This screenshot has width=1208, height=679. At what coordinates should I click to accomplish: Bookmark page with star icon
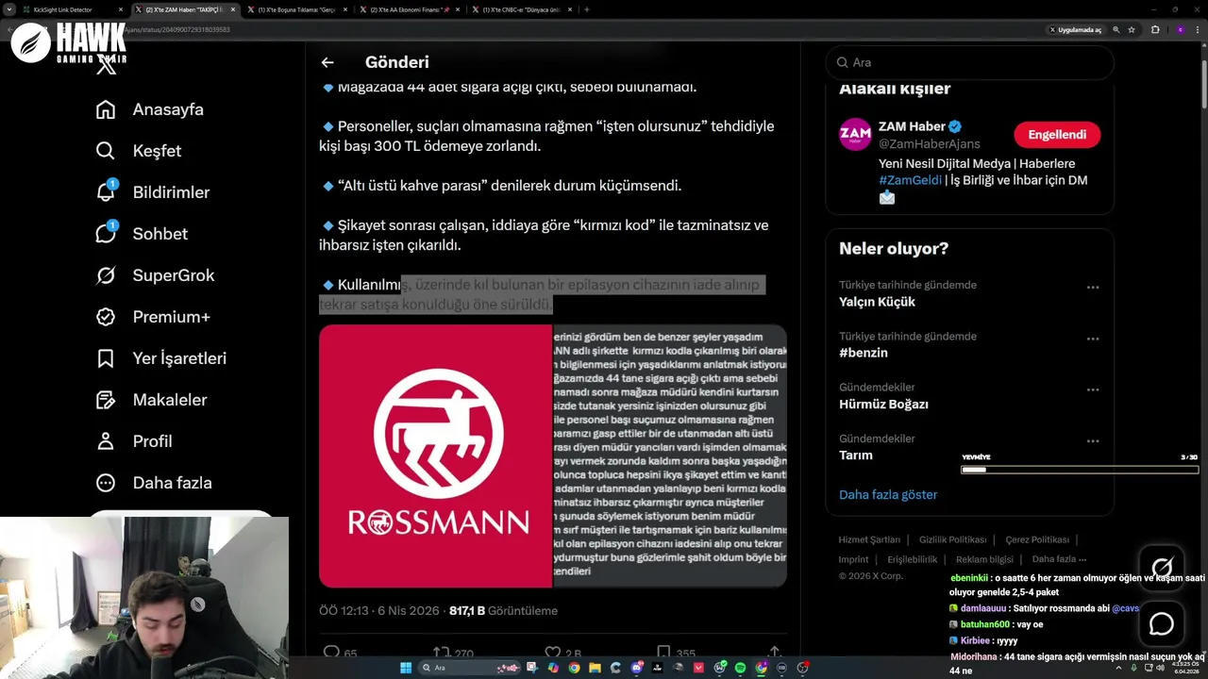[x=1132, y=29]
